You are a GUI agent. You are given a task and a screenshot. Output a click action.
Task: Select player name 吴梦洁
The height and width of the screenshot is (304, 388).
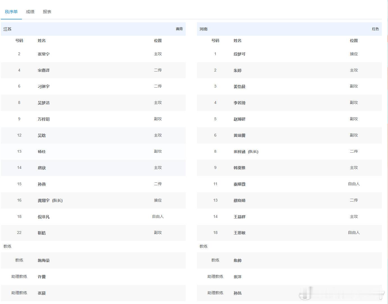click(44, 103)
